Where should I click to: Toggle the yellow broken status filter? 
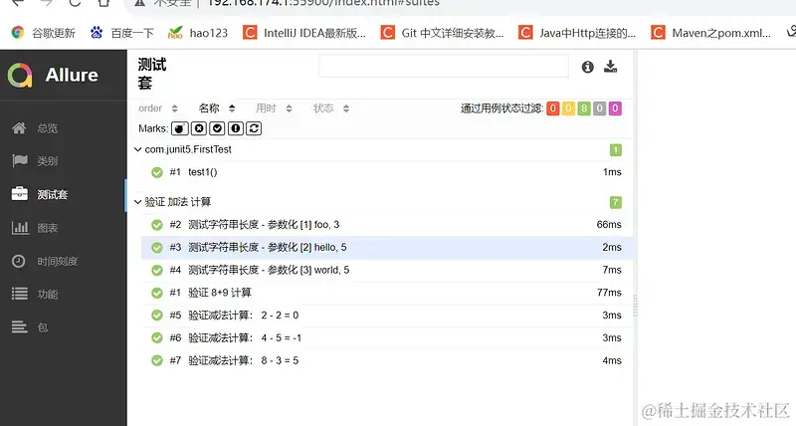click(x=568, y=108)
